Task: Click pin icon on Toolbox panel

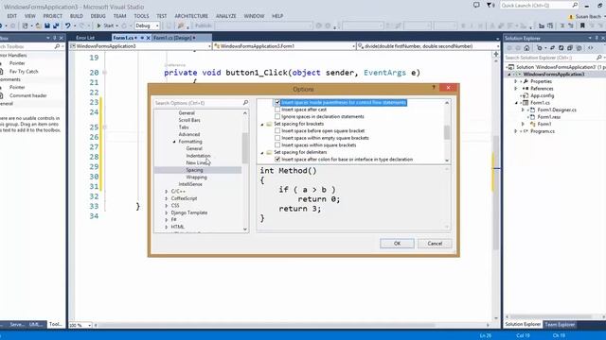Action: point(55,38)
